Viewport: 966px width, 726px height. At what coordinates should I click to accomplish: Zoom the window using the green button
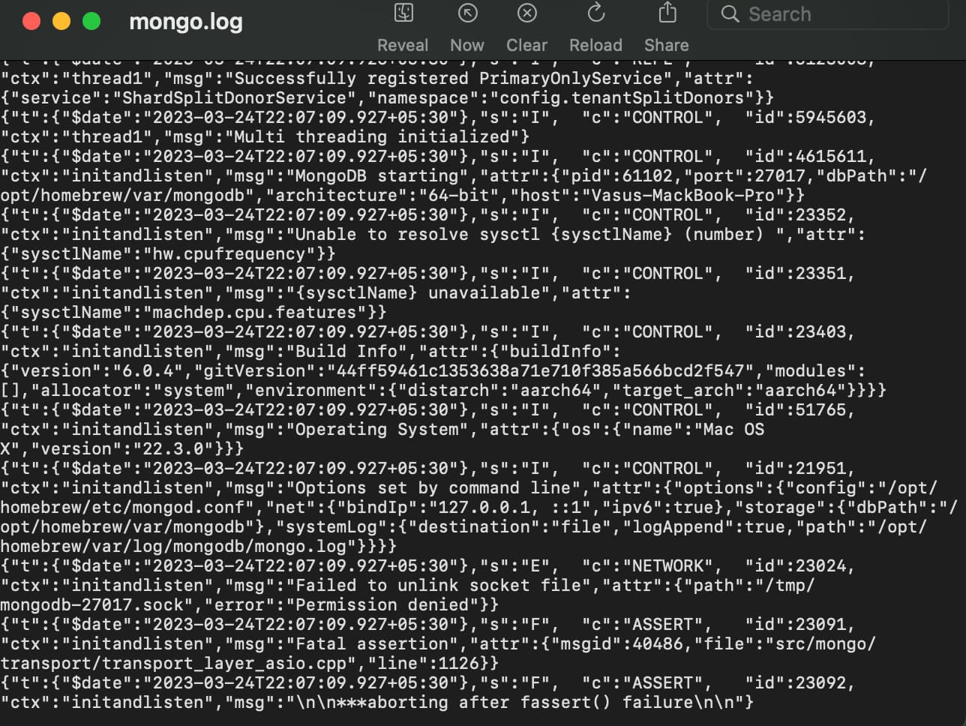tap(91, 21)
